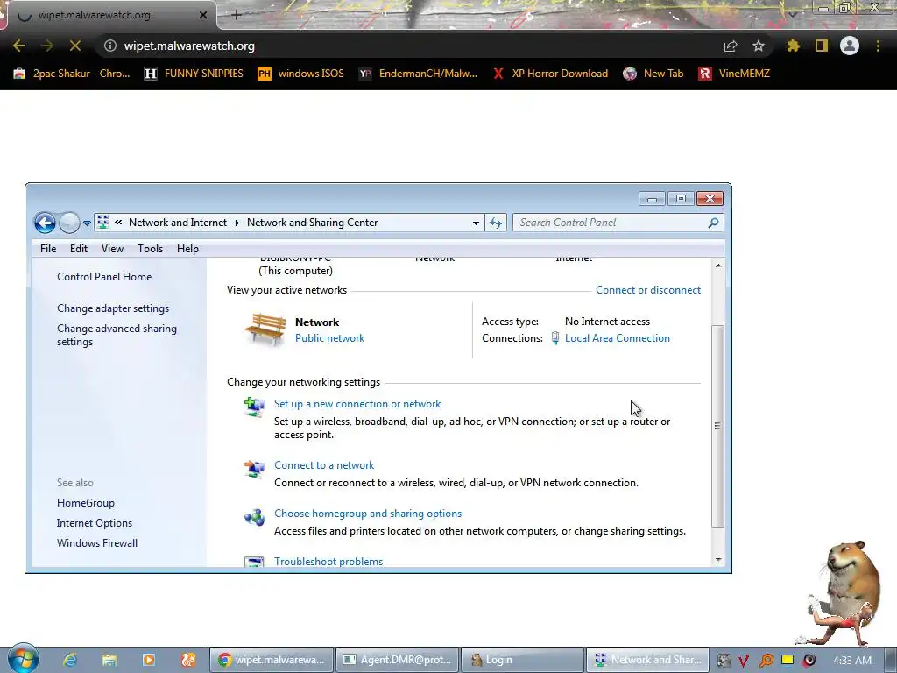The image size is (897, 673).
Task: Click the site information icon in address bar
Action: click(109, 46)
